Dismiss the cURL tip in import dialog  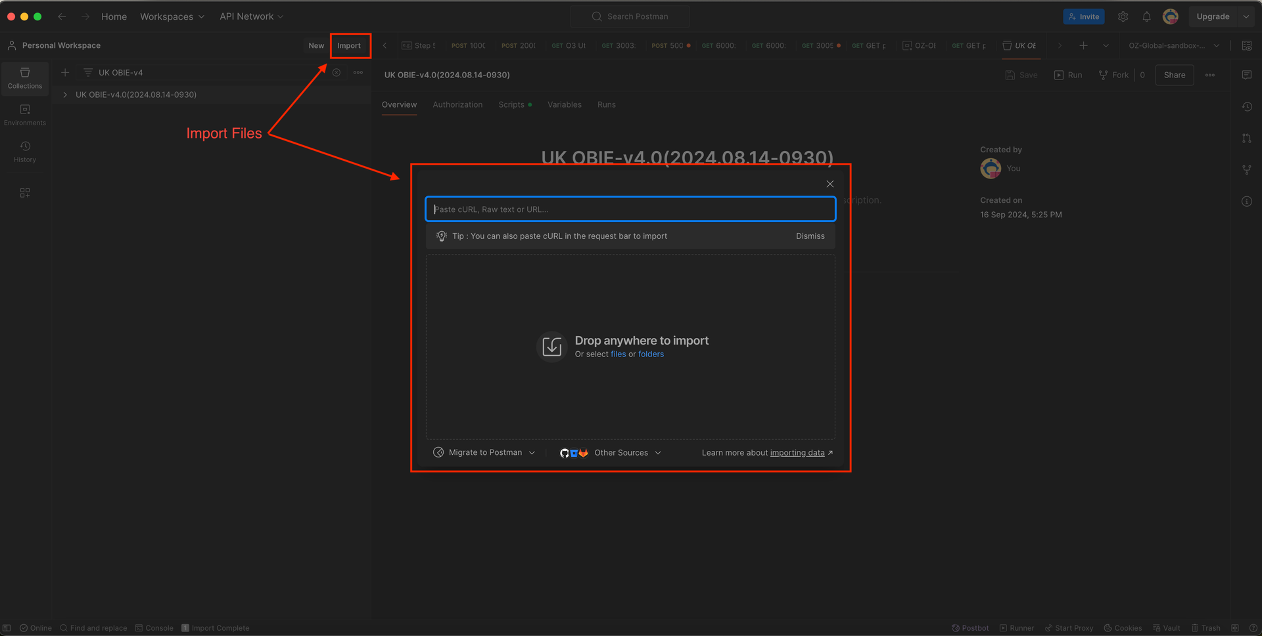810,236
